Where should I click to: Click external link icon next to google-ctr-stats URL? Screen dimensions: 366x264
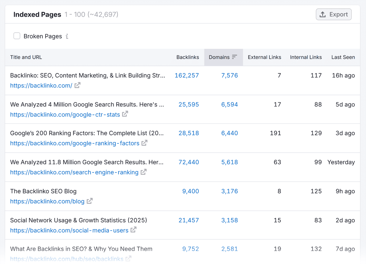125,114
